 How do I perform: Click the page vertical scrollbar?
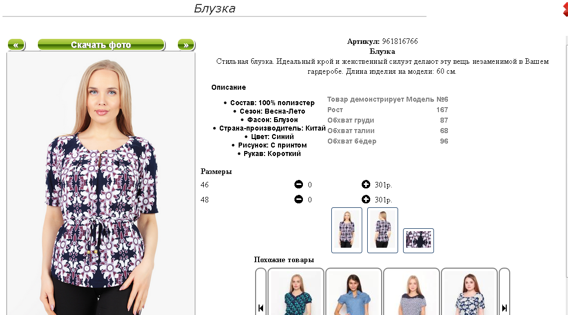click(566, 156)
